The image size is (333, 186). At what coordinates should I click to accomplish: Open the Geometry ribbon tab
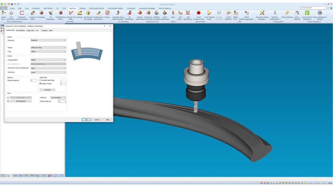[36, 8]
